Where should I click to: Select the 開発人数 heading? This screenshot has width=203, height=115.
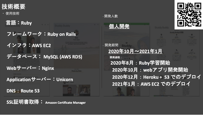click(111, 16)
